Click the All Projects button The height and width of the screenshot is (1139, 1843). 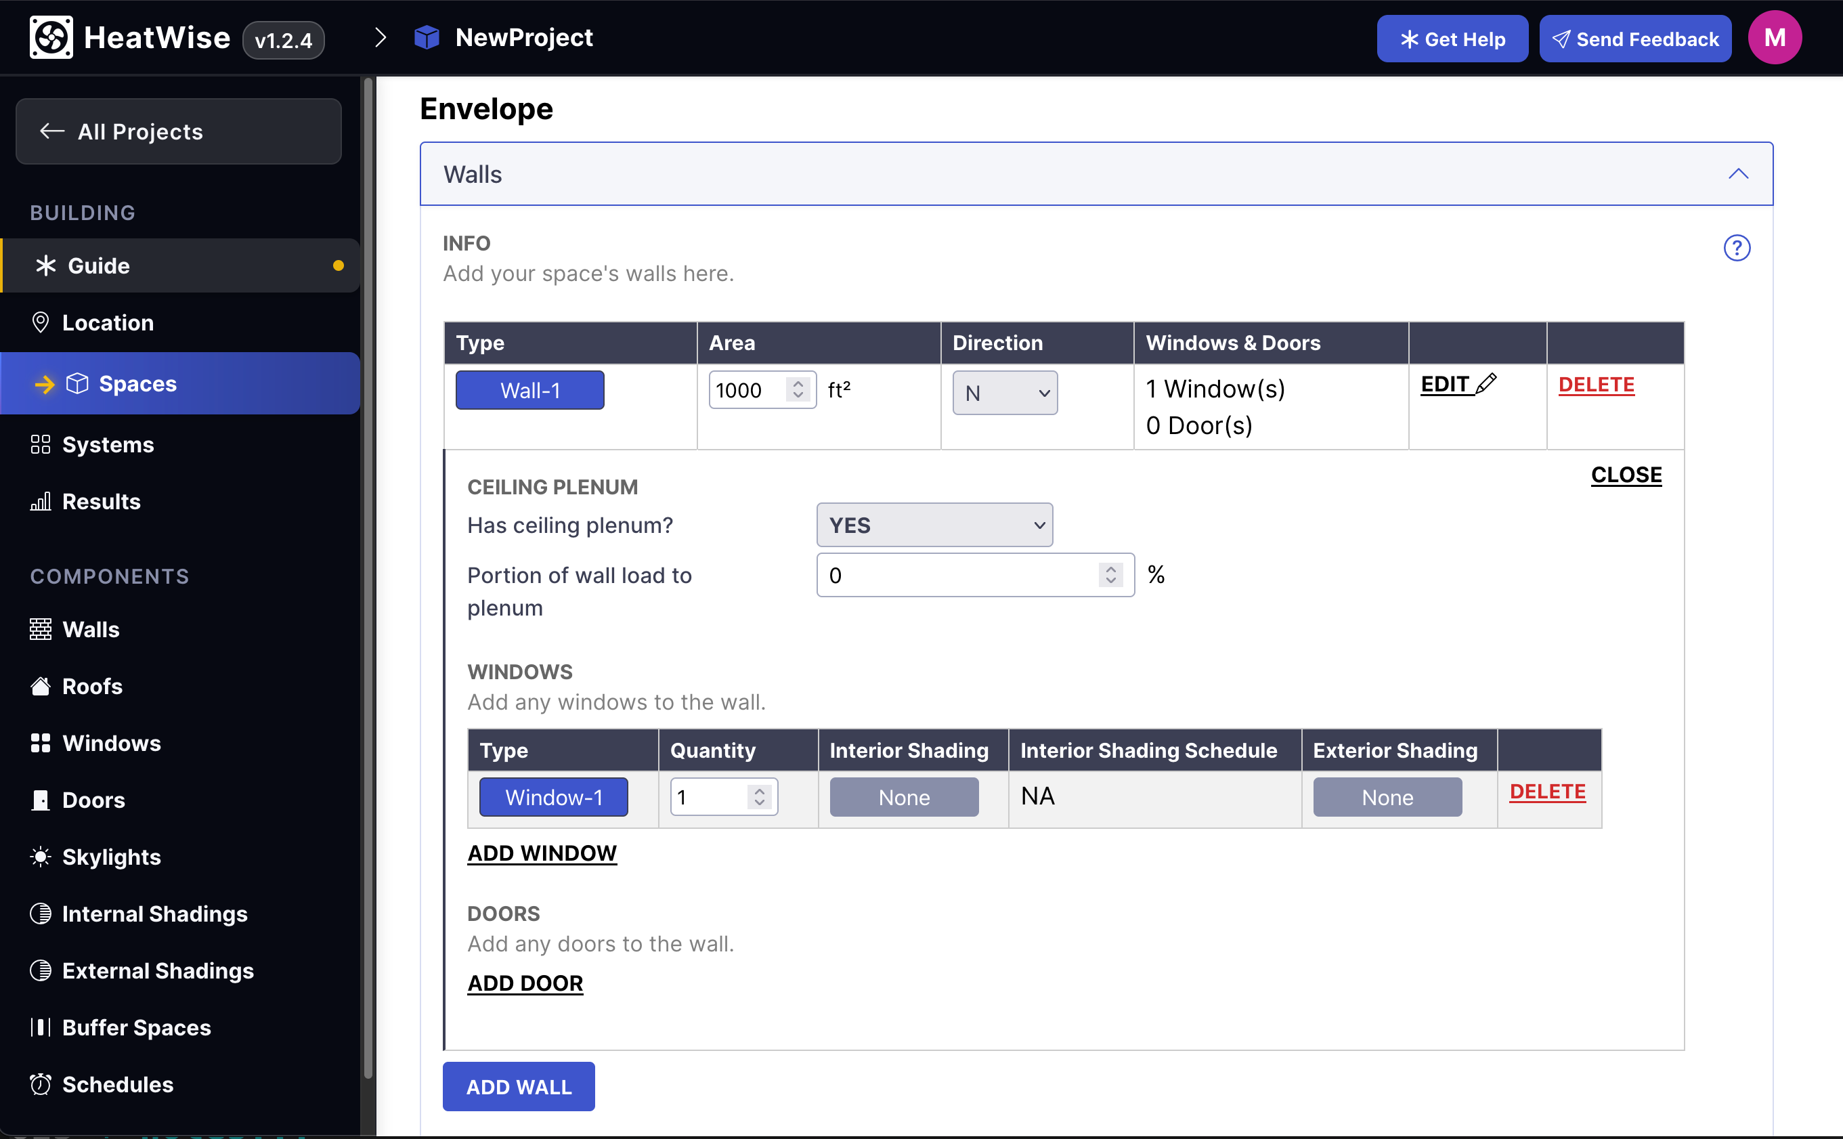(179, 131)
